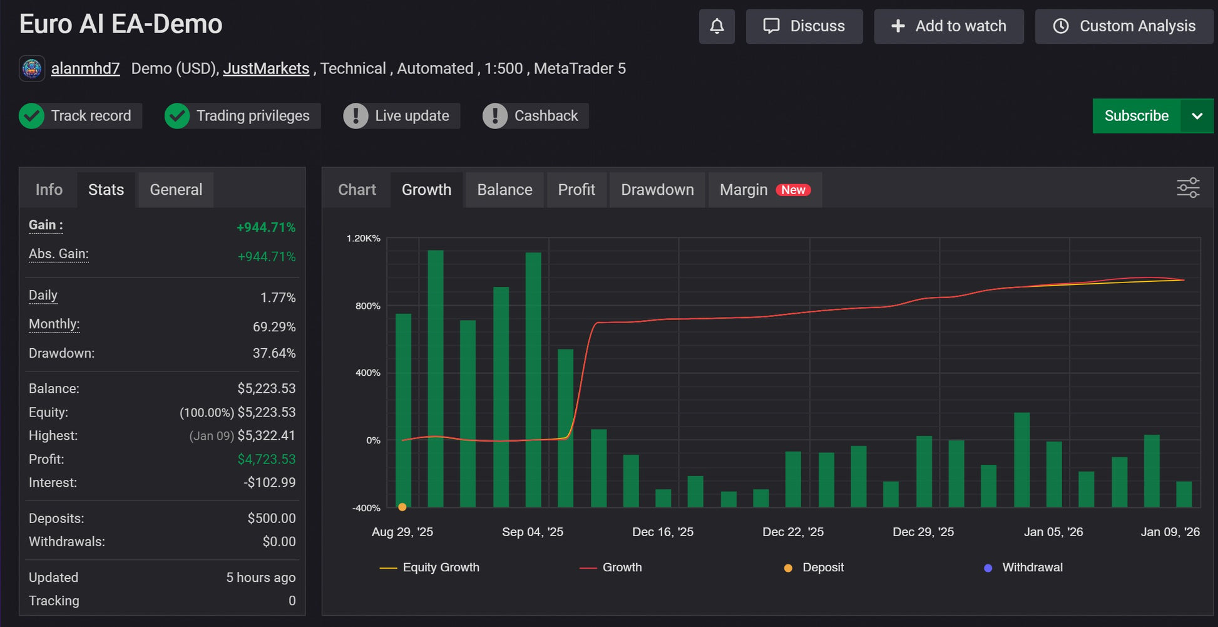
Task: Click the notification bell icon
Action: (717, 26)
